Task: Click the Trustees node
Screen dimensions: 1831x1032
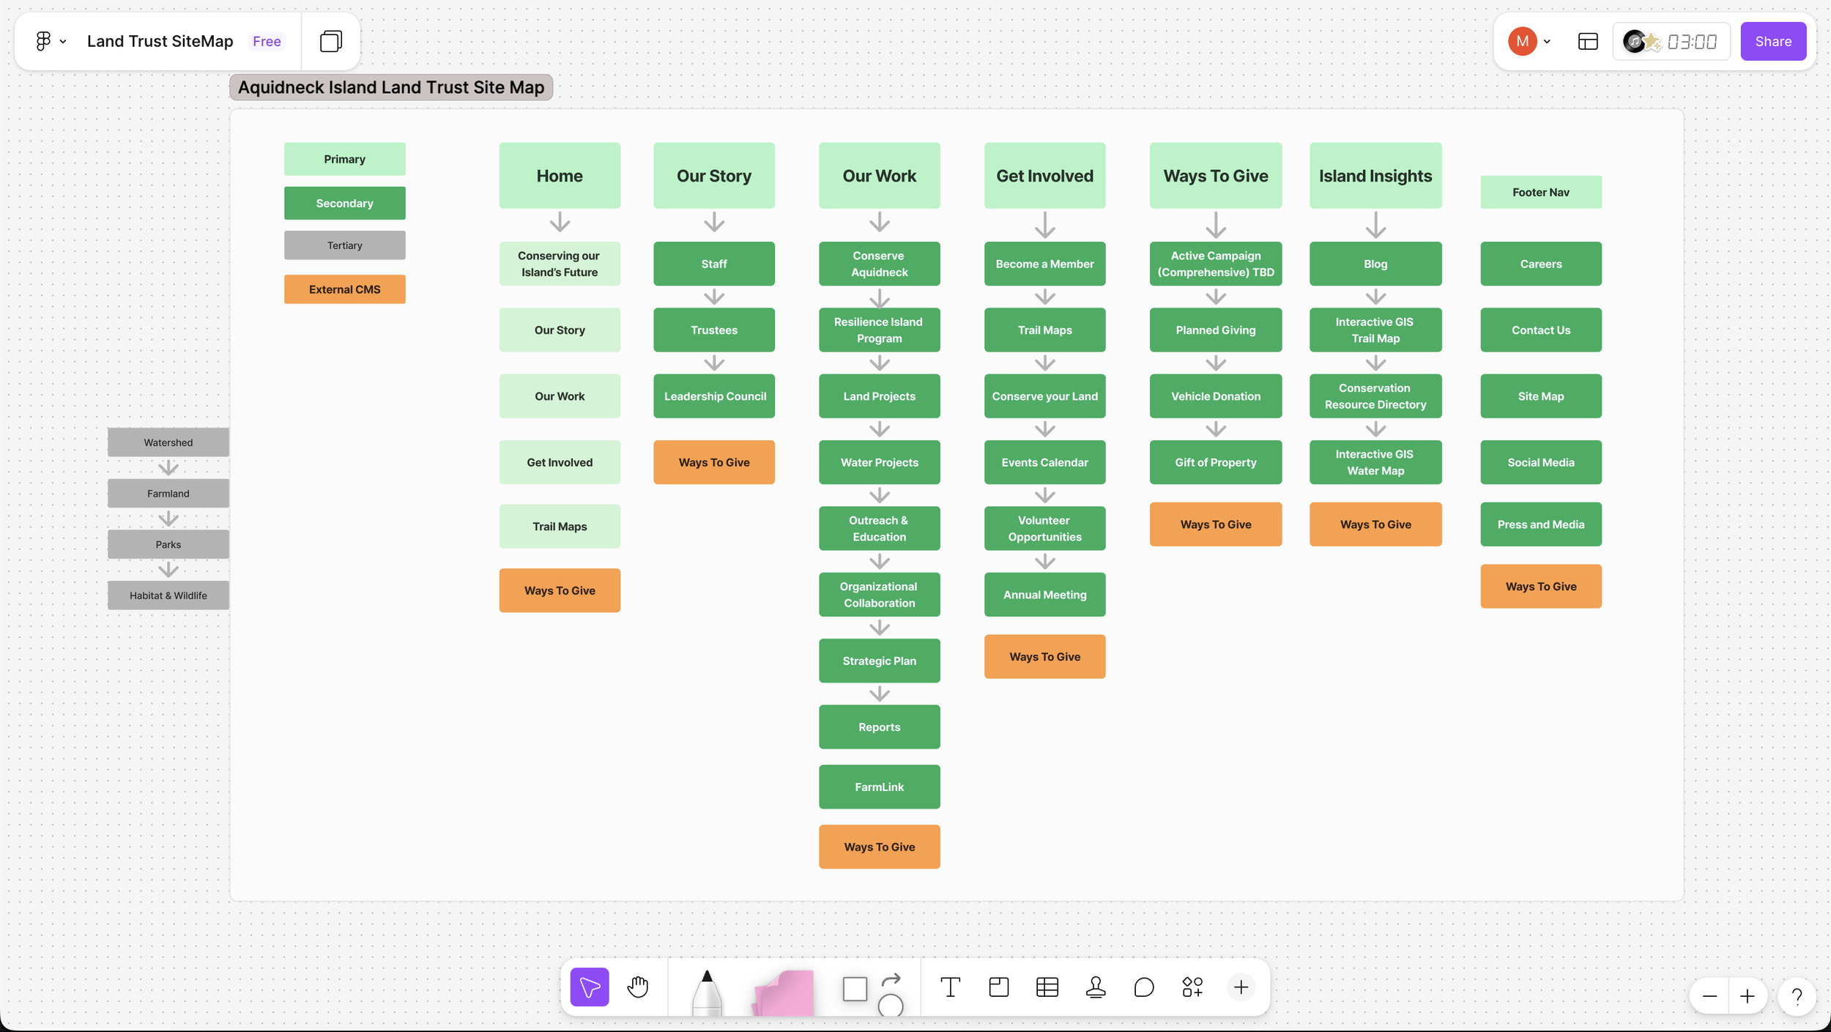Action: (714, 330)
